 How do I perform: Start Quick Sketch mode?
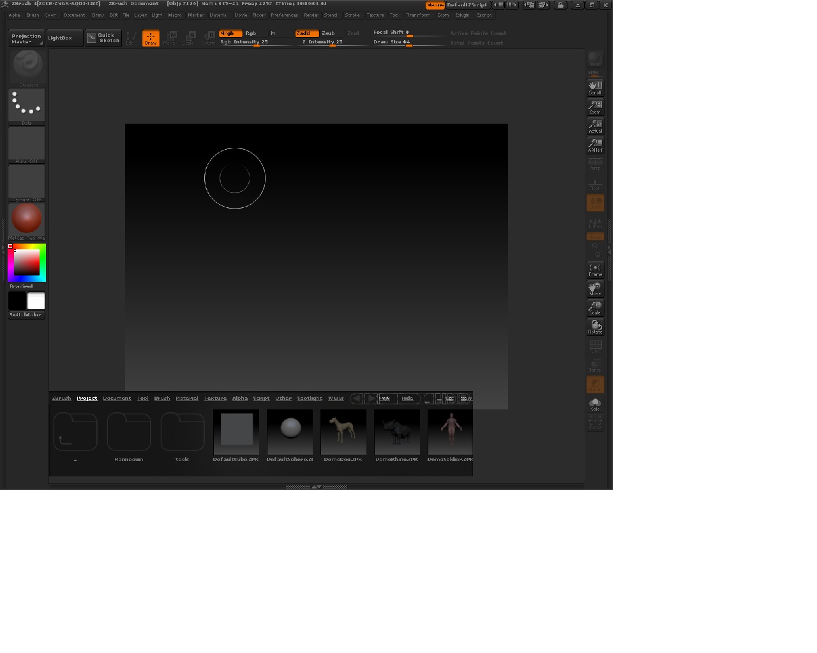tap(103, 38)
